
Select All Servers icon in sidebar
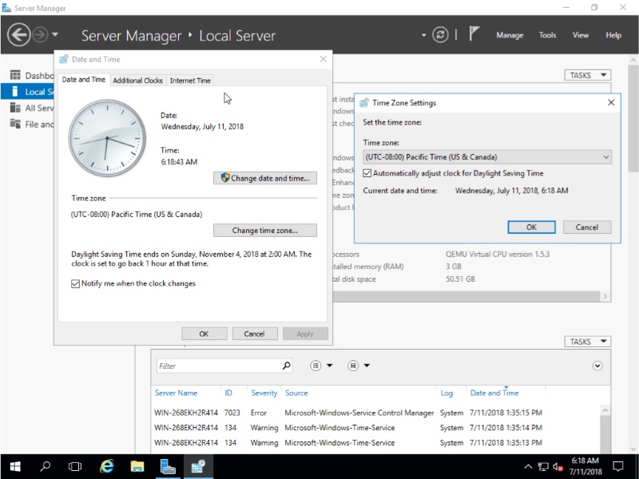point(15,108)
